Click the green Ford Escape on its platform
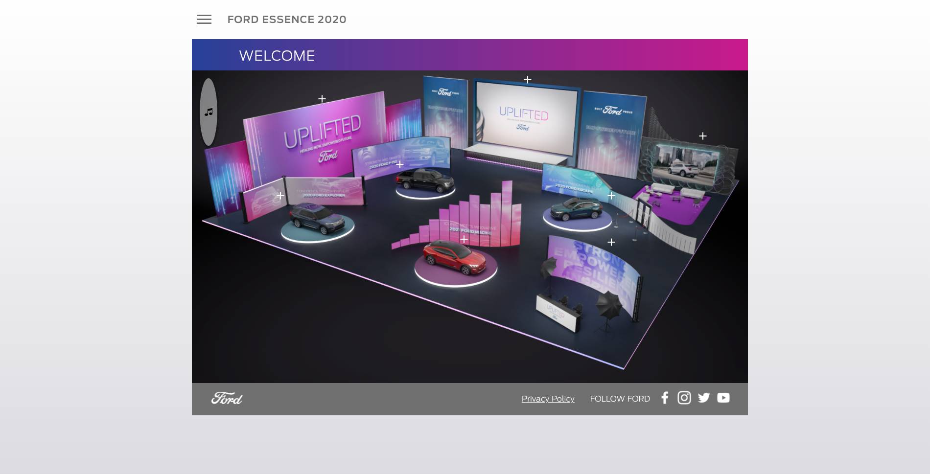 [576, 208]
